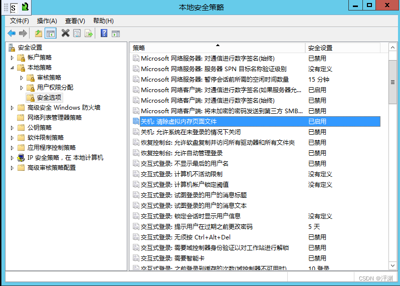Expand the 用户权限分配 tree node
The image size is (400, 286).
pos(22,88)
